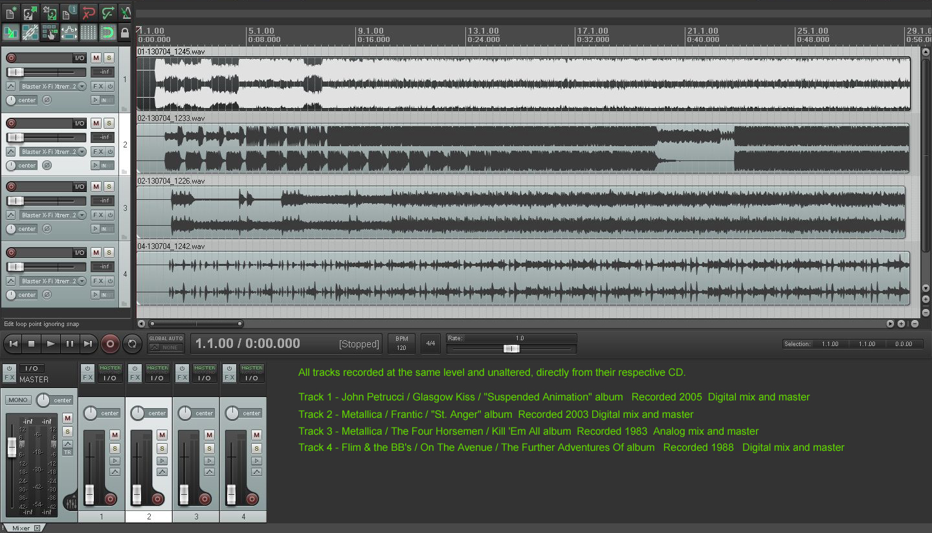Viewport: 932px width, 533px height.
Task: Solo track 1 in track panel
Action: [x=109, y=58]
